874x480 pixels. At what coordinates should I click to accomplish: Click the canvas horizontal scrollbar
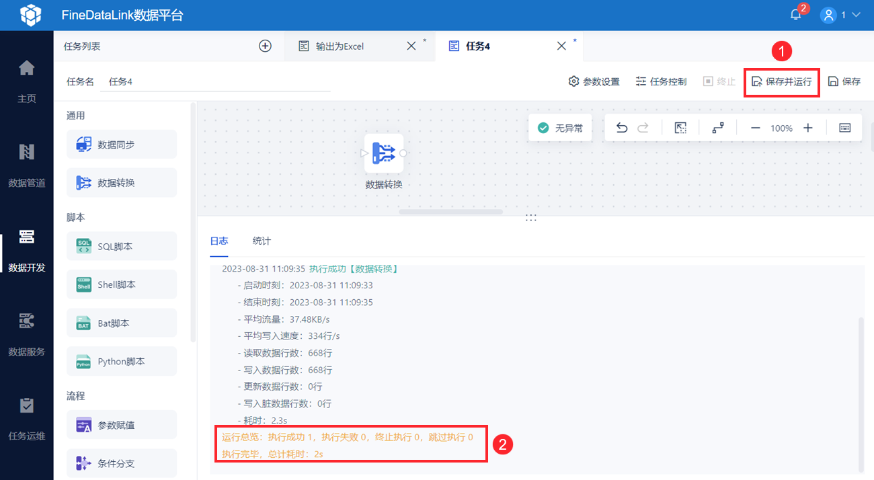click(x=450, y=212)
